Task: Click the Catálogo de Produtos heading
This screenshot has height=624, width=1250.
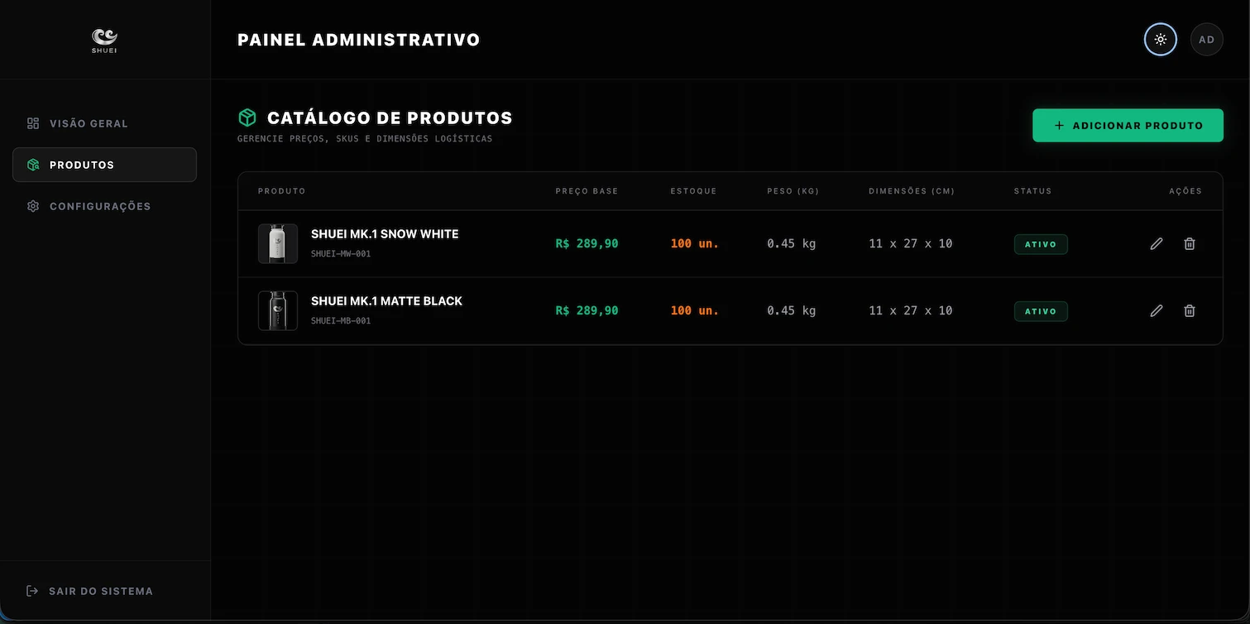Action: point(390,118)
